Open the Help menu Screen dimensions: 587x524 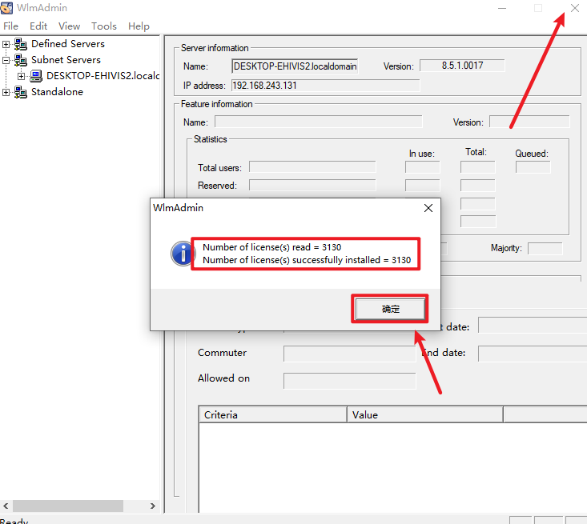(139, 26)
